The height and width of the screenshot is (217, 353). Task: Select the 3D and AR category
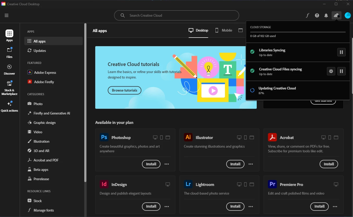[53, 151]
